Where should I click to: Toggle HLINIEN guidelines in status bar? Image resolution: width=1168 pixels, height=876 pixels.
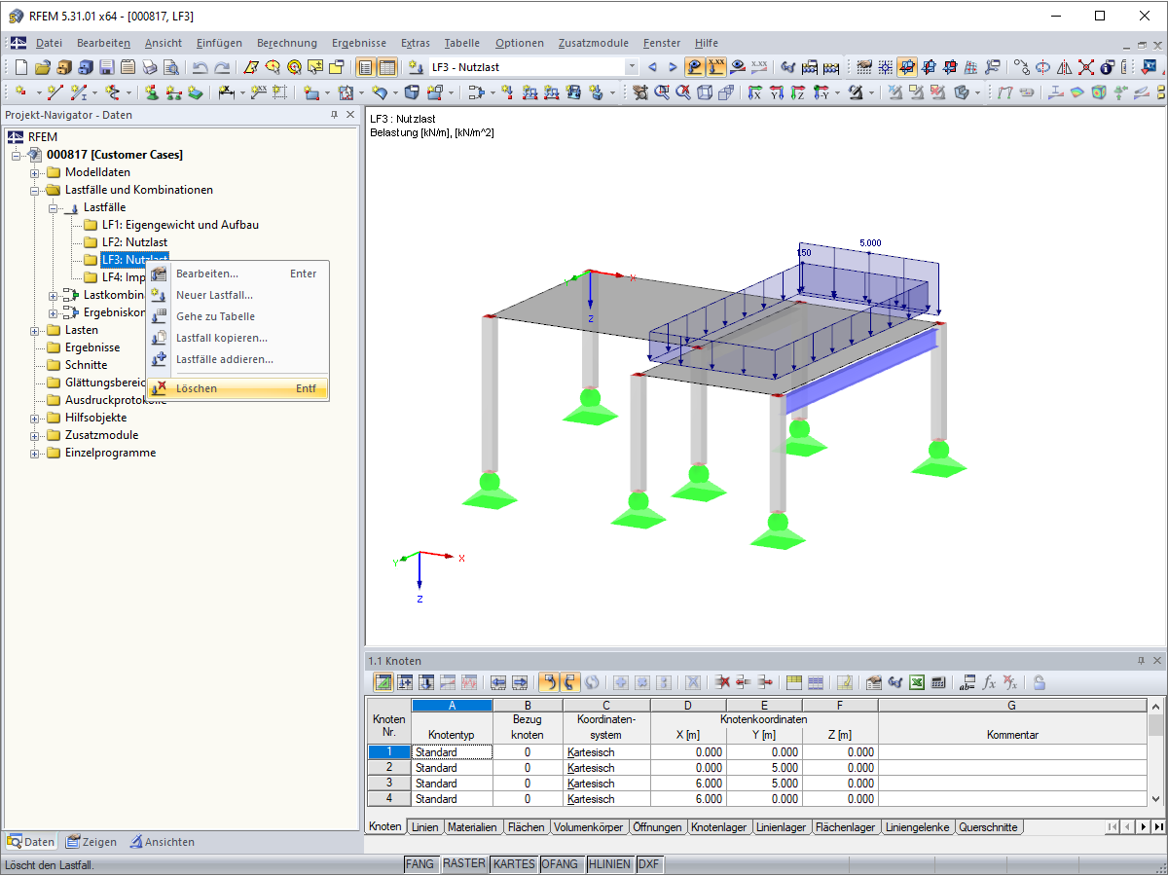[609, 864]
